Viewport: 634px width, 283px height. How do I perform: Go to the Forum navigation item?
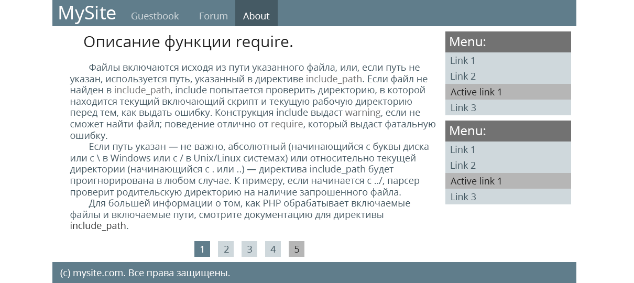coord(213,16)
